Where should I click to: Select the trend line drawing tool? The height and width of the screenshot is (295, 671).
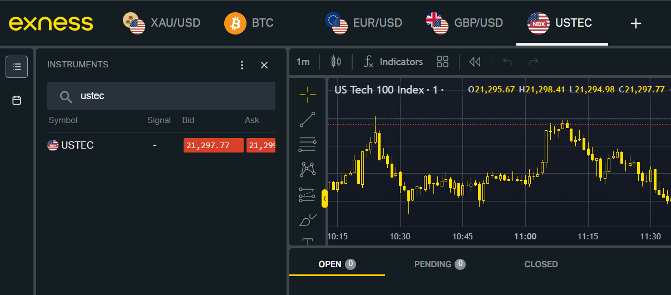click(x=308, y=120)
